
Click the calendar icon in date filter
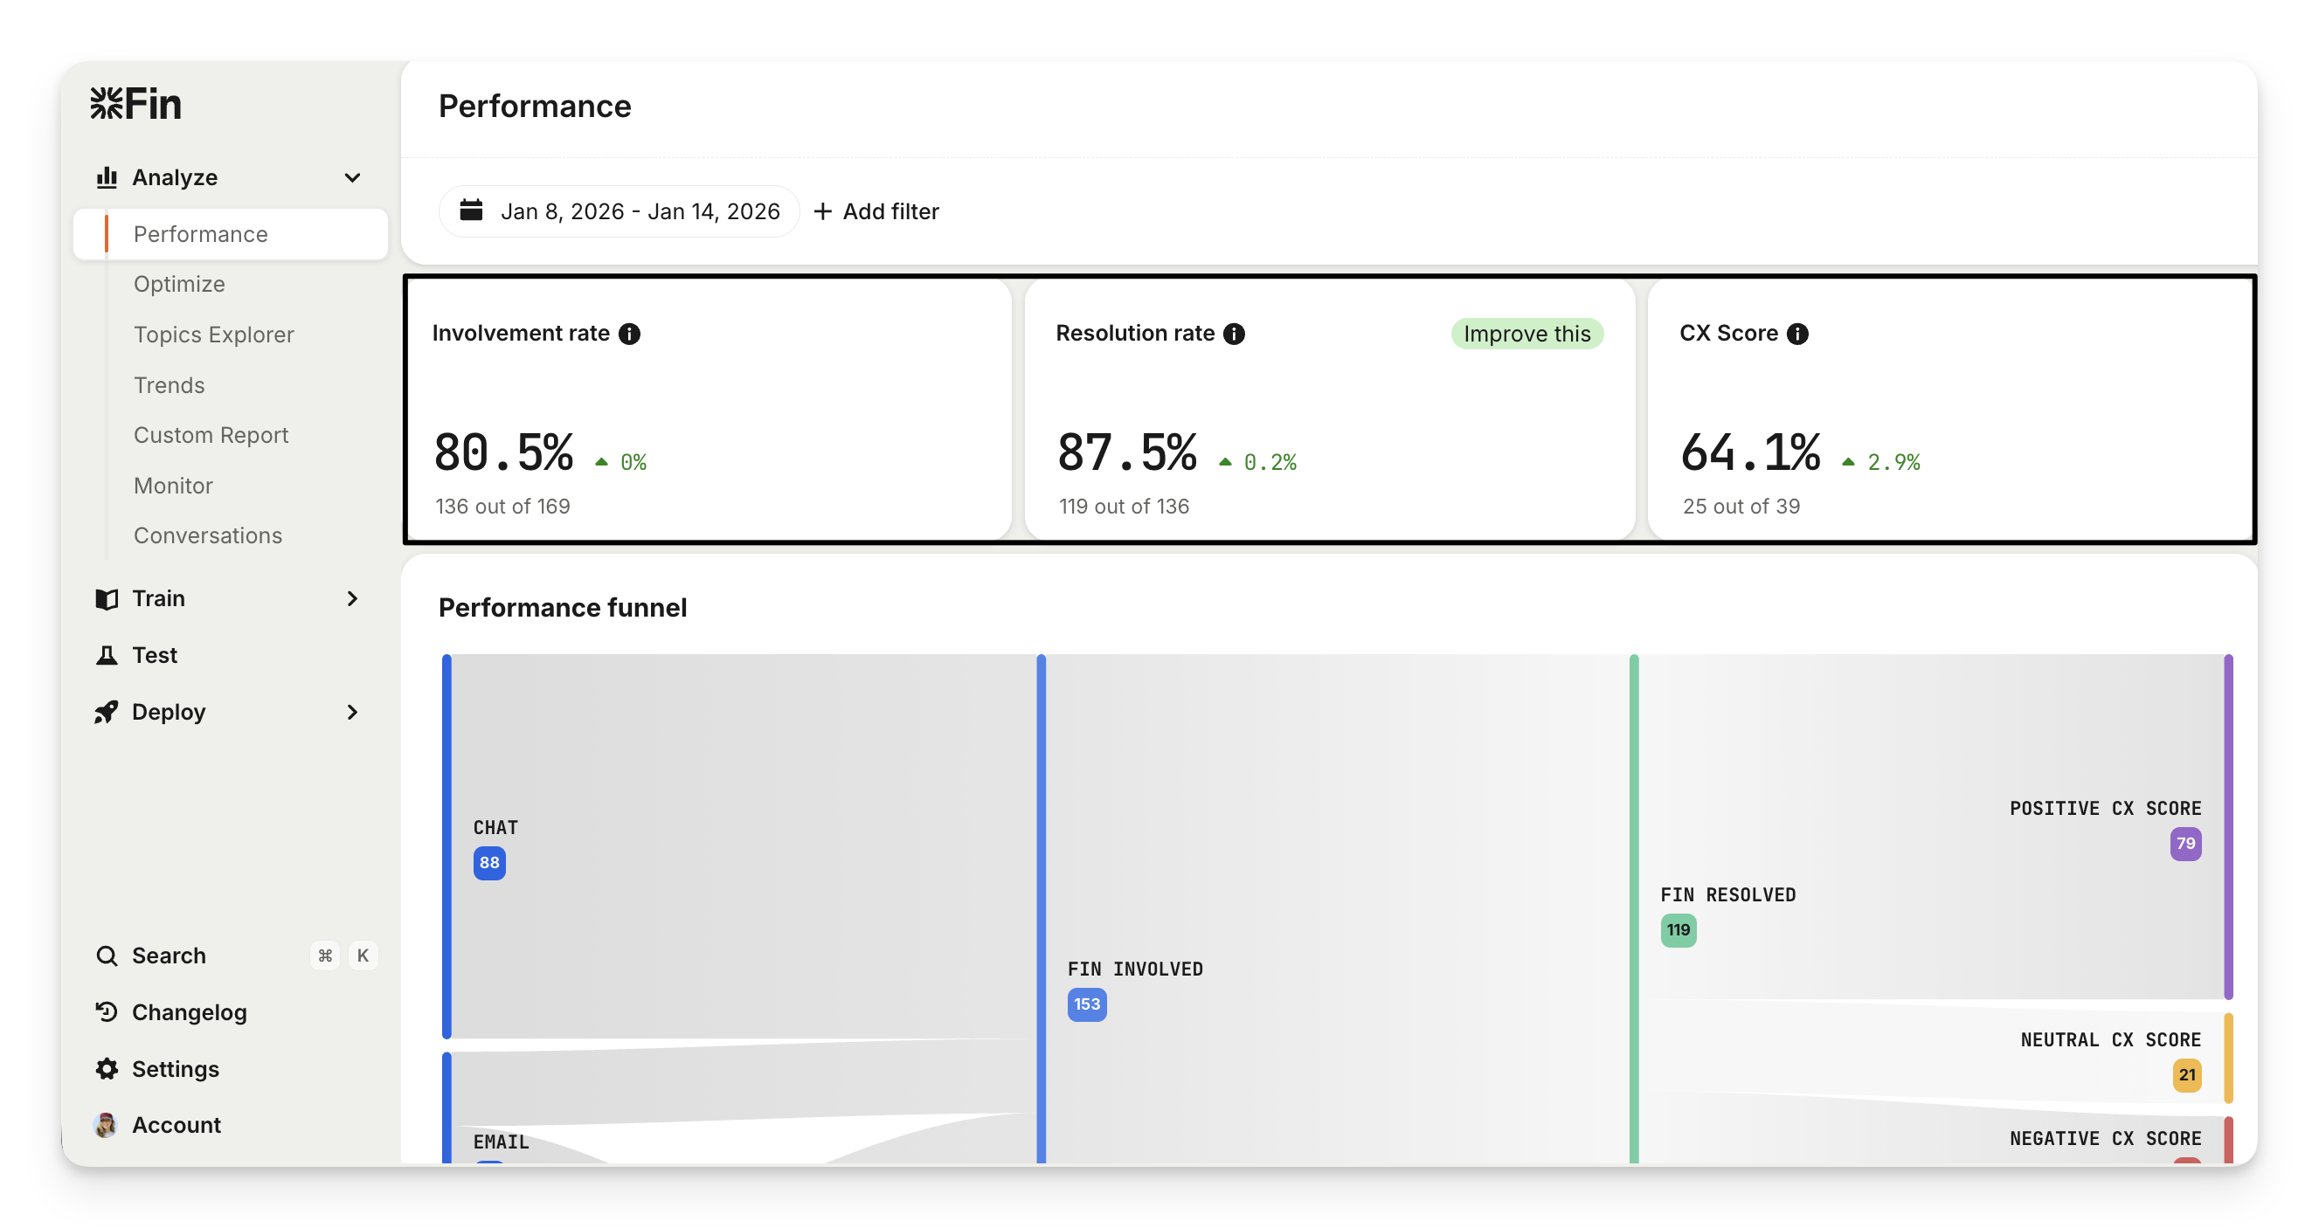(471, 210)
